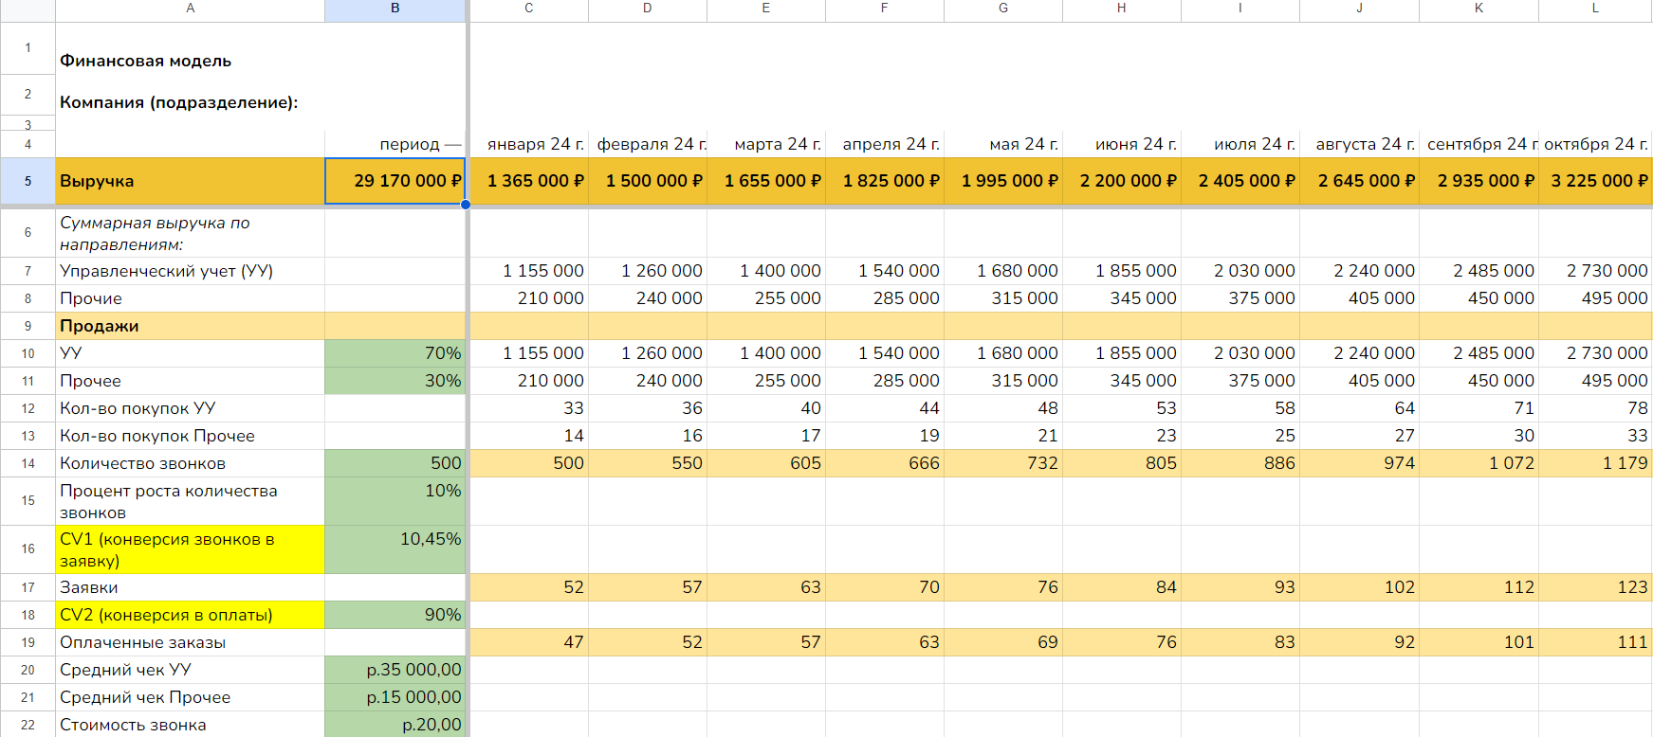
Task: Select the Прочее share 30% cell
Action: 395,381
